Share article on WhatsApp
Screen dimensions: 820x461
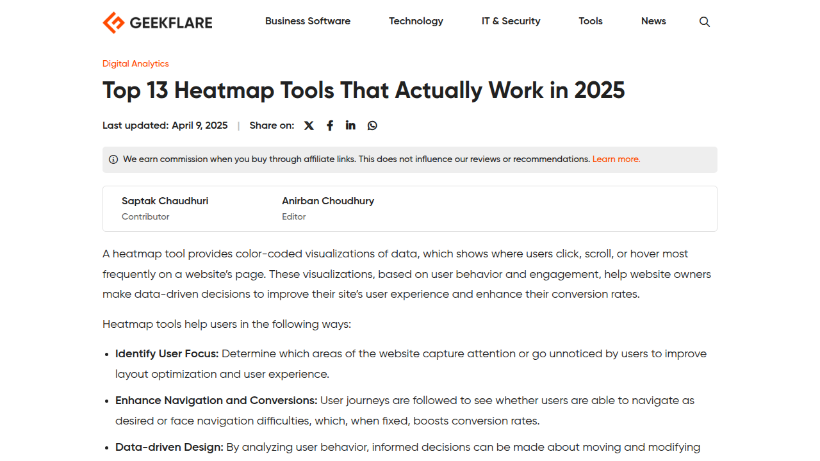click(x=372, y=125)
